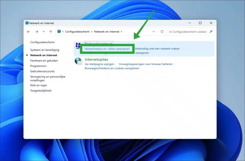The height and width of the screenshot is (161, 245).
Task: Go forward using the forward arrow
Action: click(36, 32)
